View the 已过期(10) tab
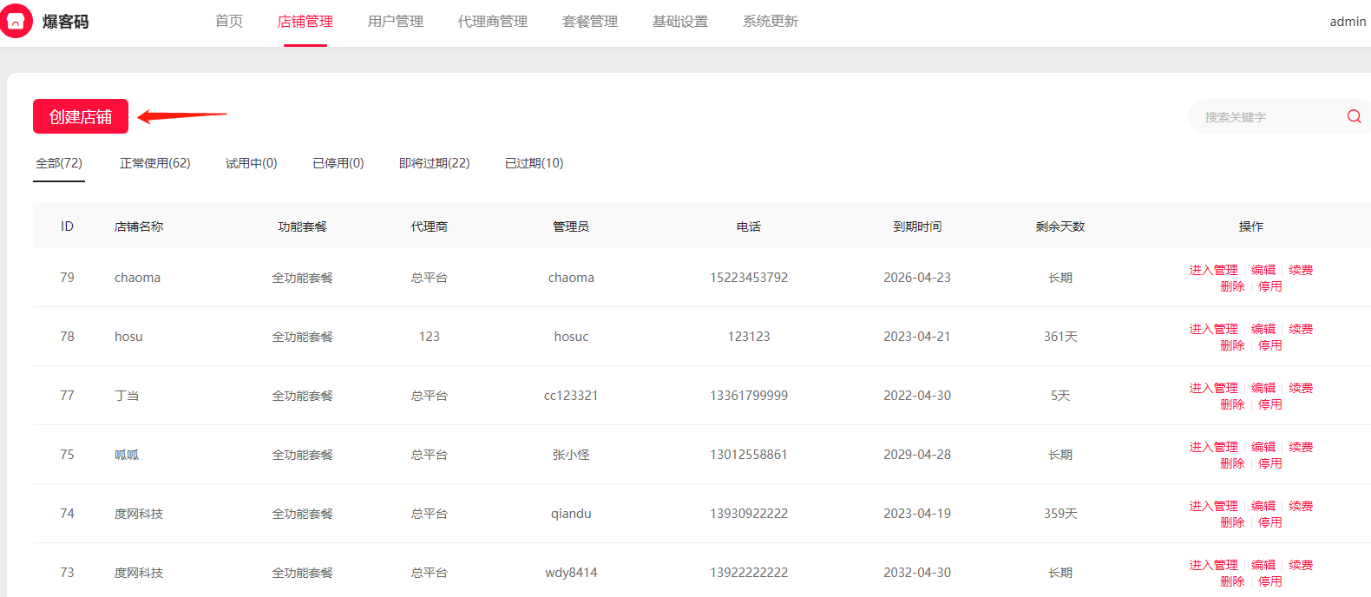 (x=534, y=163)
